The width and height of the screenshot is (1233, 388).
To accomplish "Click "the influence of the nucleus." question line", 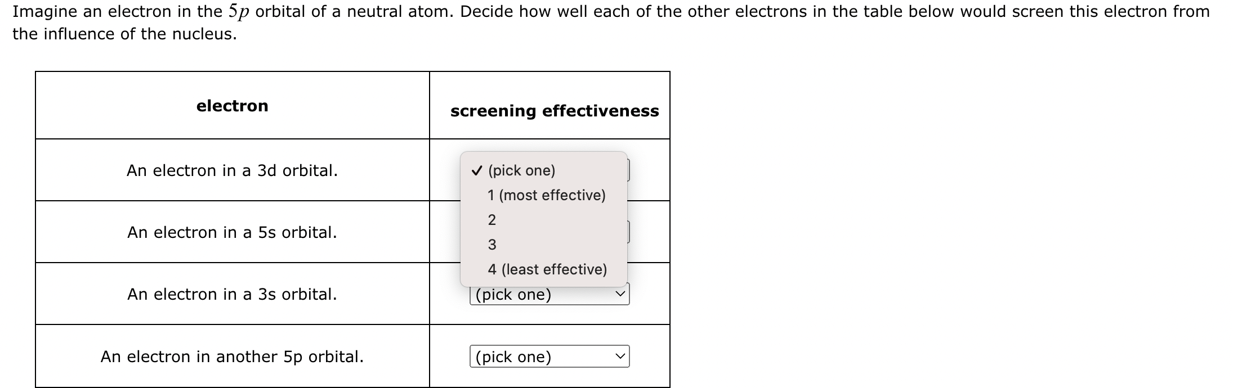I will 124,34.
